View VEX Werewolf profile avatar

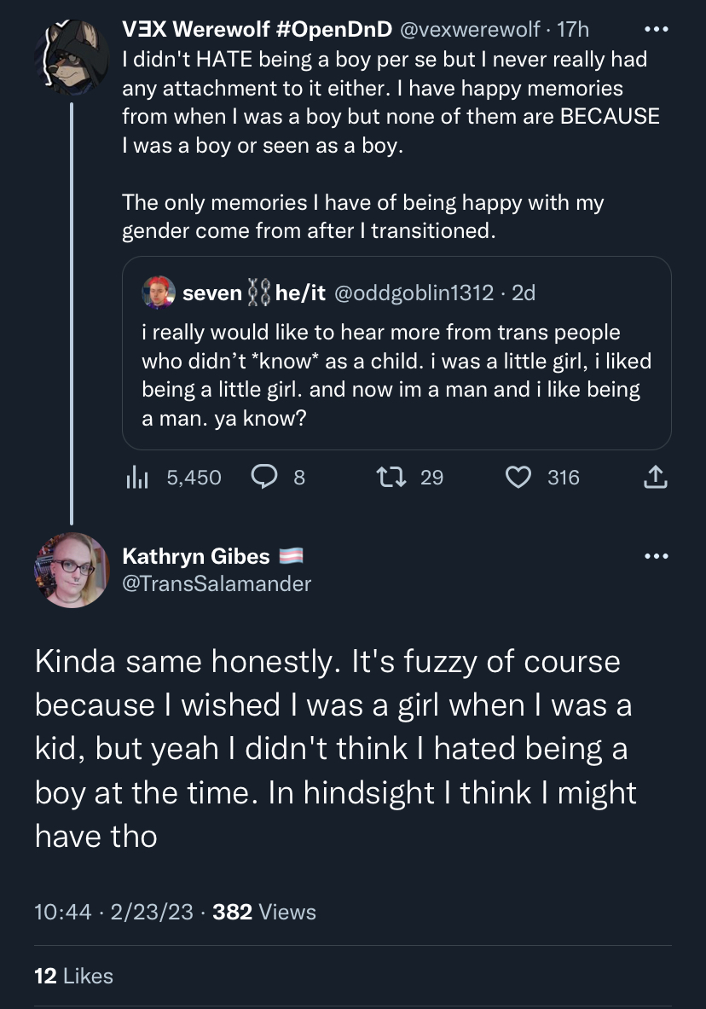pyautogui.click(x=72, y=56)
